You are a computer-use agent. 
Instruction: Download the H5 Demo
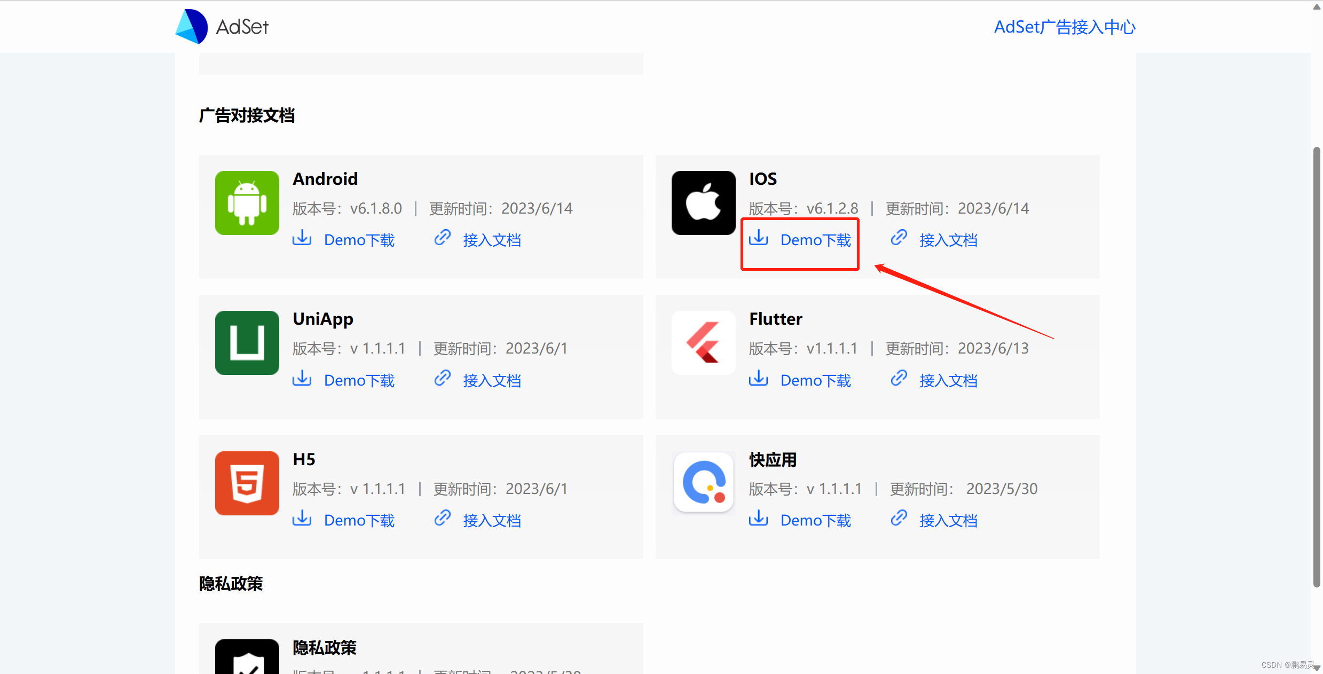tap(359, 521)
